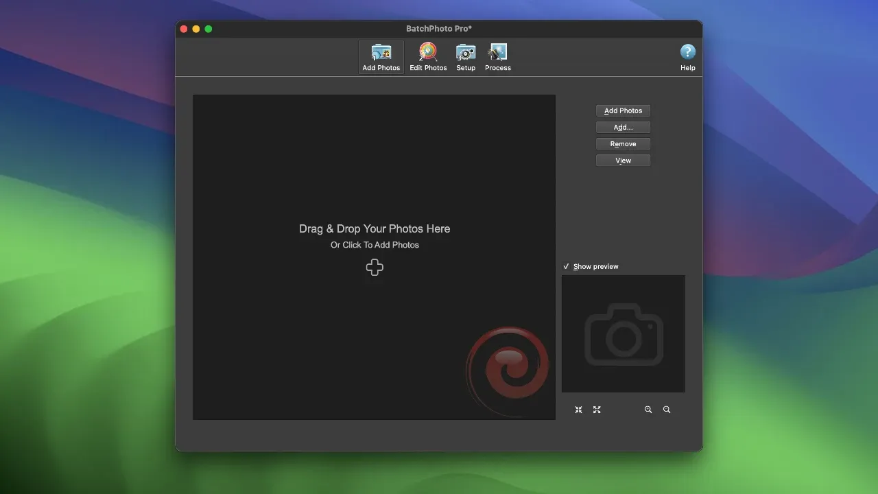Expand preview using expand arrows icon

click(597, 410)
